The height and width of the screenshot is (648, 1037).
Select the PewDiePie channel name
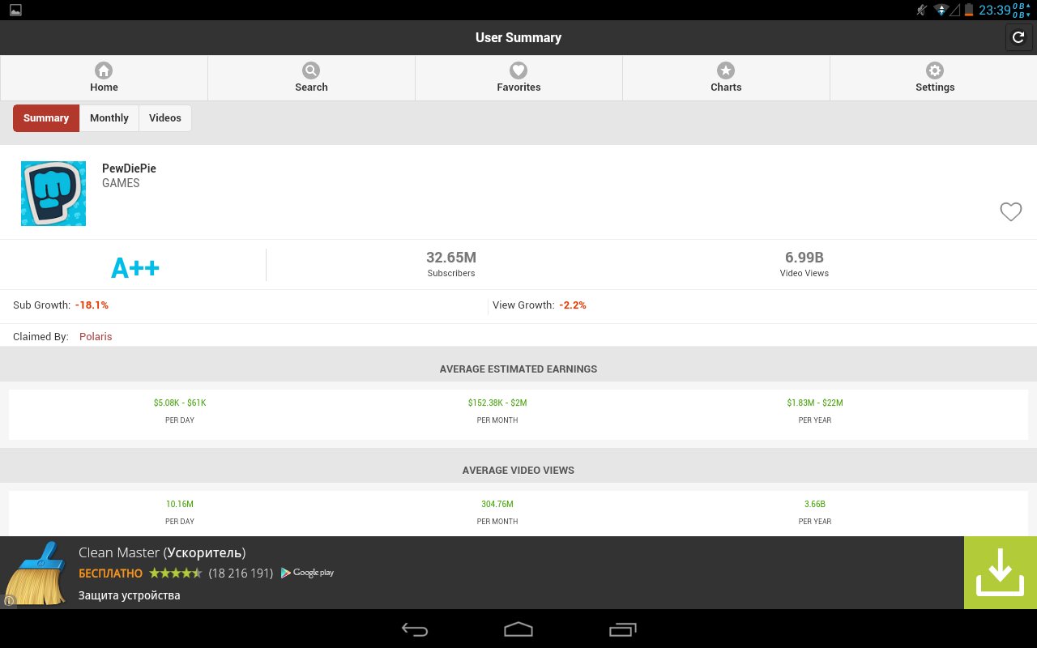coord(129,168)
